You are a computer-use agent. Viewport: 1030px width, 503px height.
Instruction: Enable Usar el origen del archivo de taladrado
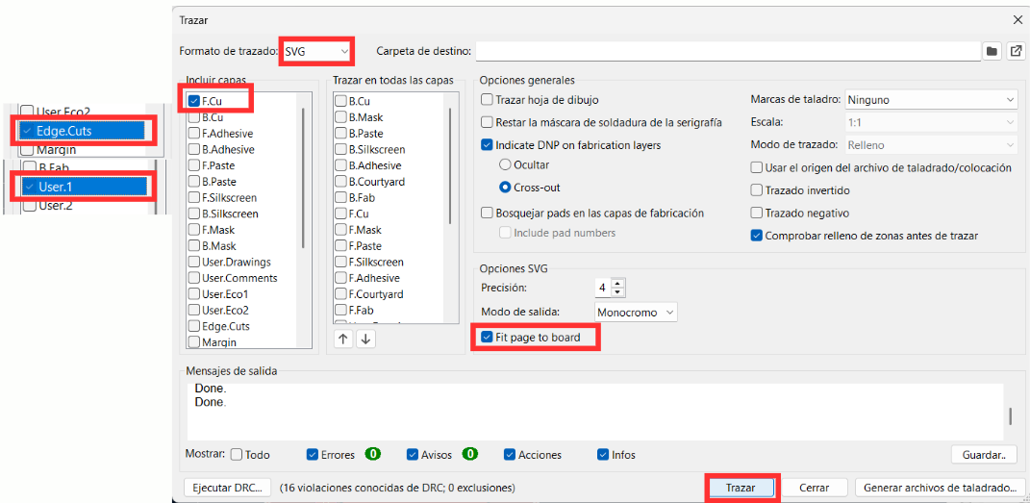(757, 167)
